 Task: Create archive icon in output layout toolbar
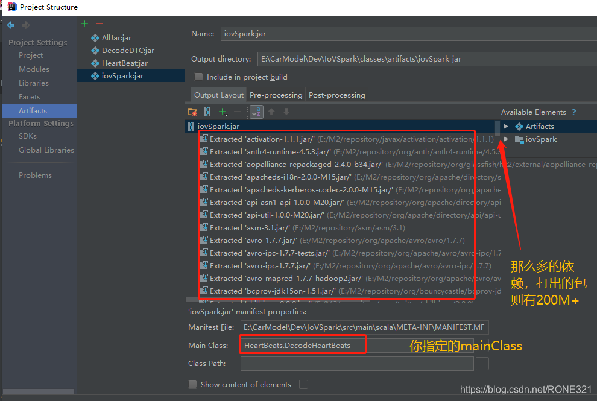207,112
